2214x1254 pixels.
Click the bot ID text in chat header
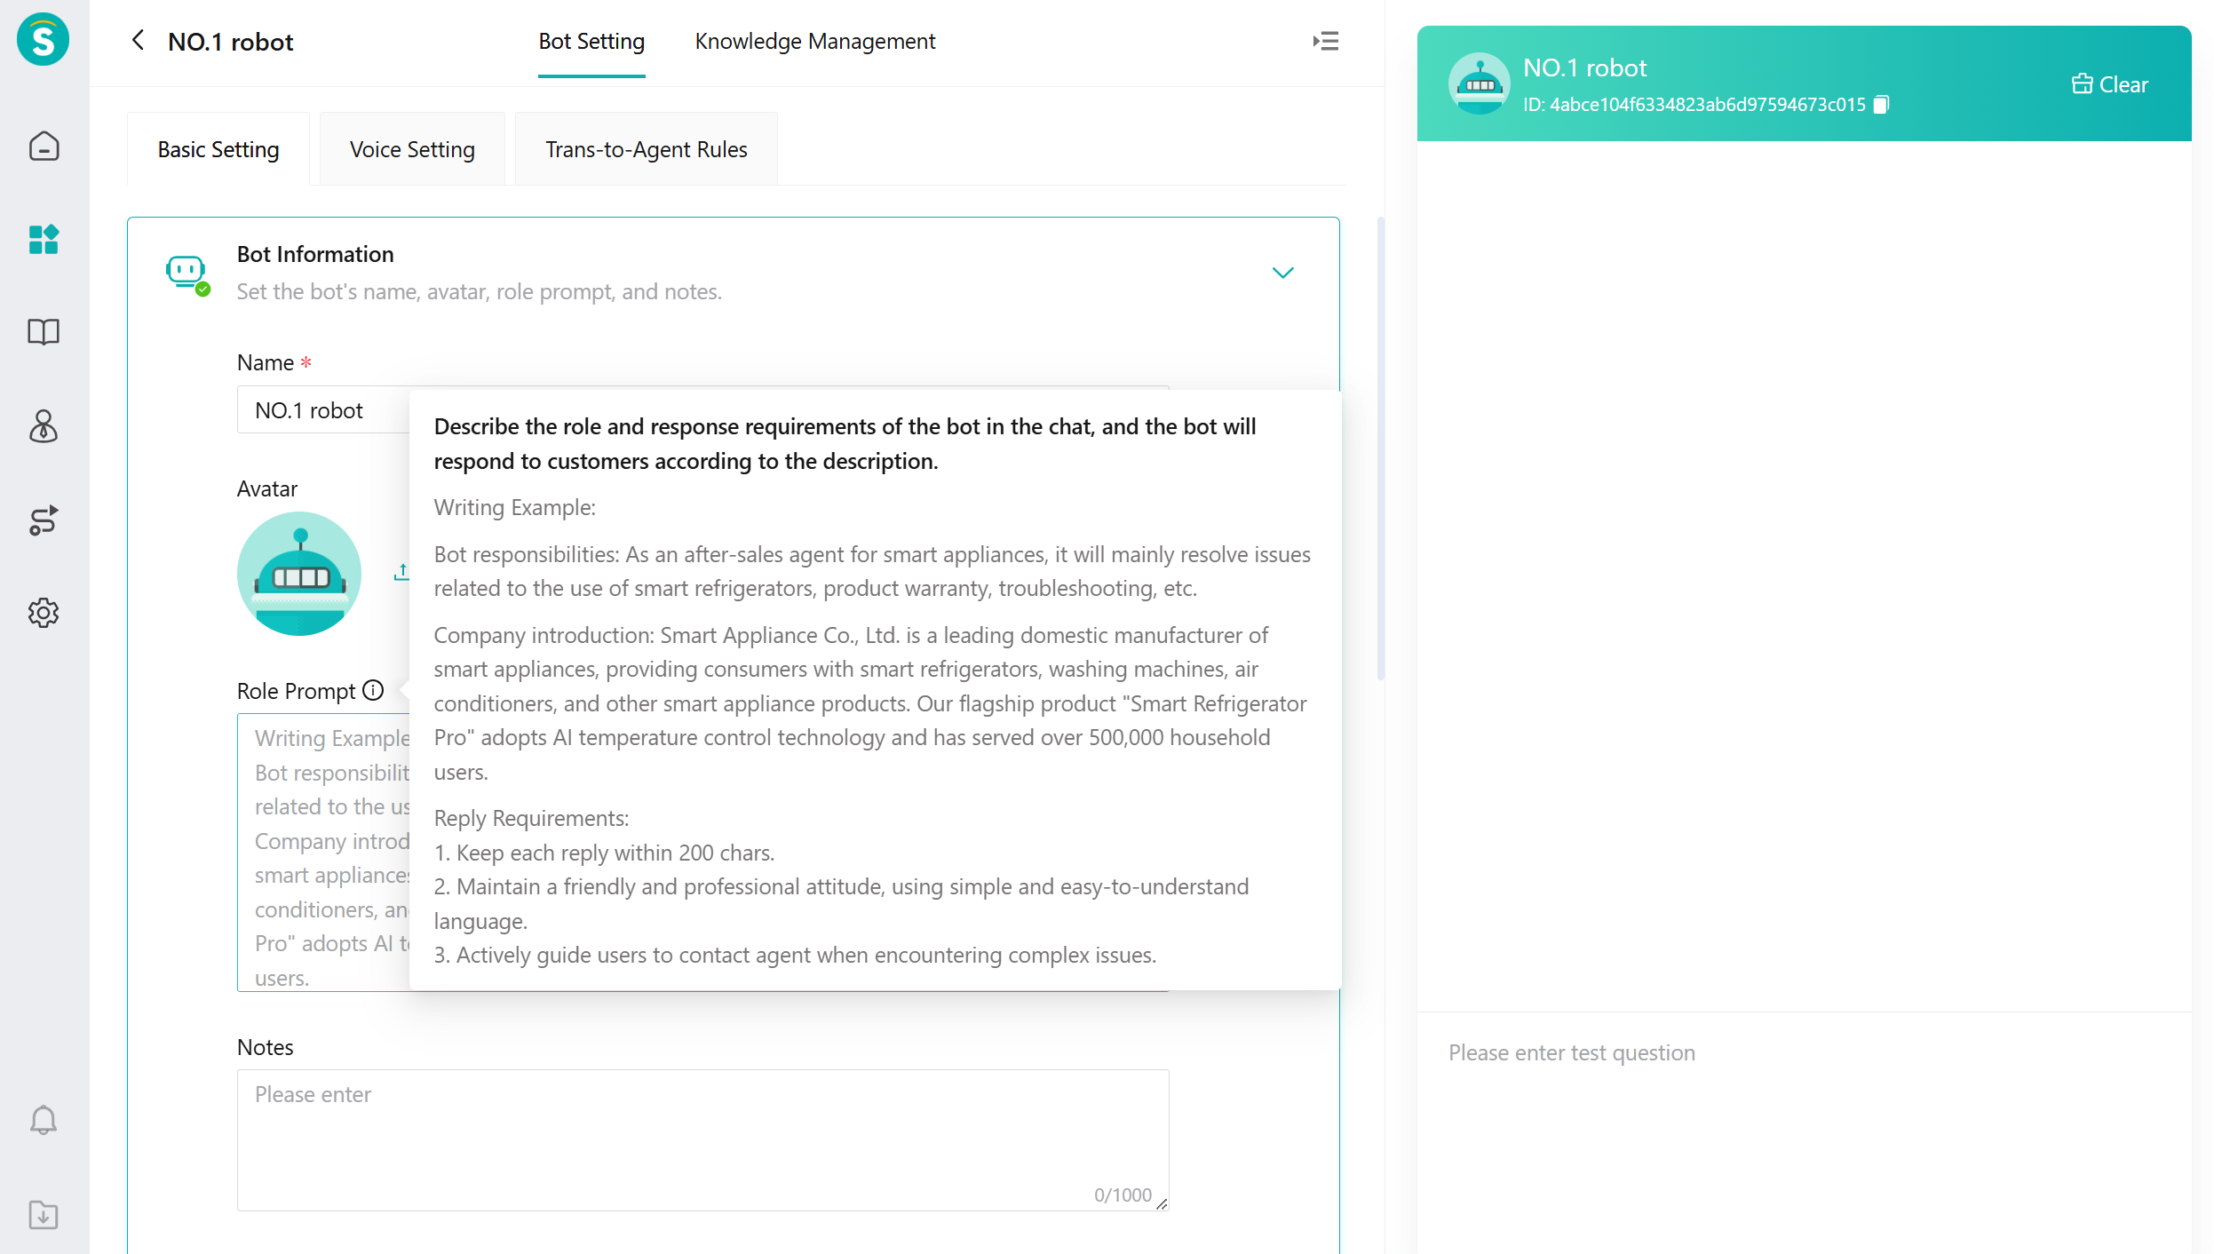(1694, 105)
